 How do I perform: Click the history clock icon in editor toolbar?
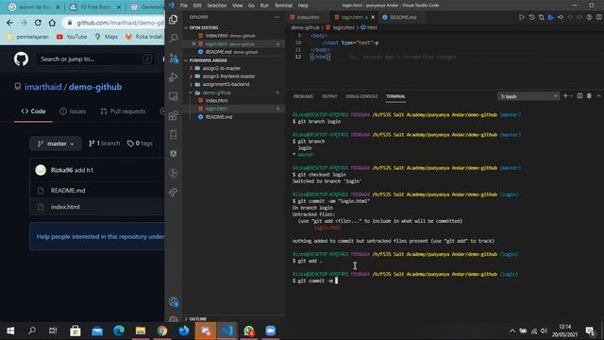531,17
